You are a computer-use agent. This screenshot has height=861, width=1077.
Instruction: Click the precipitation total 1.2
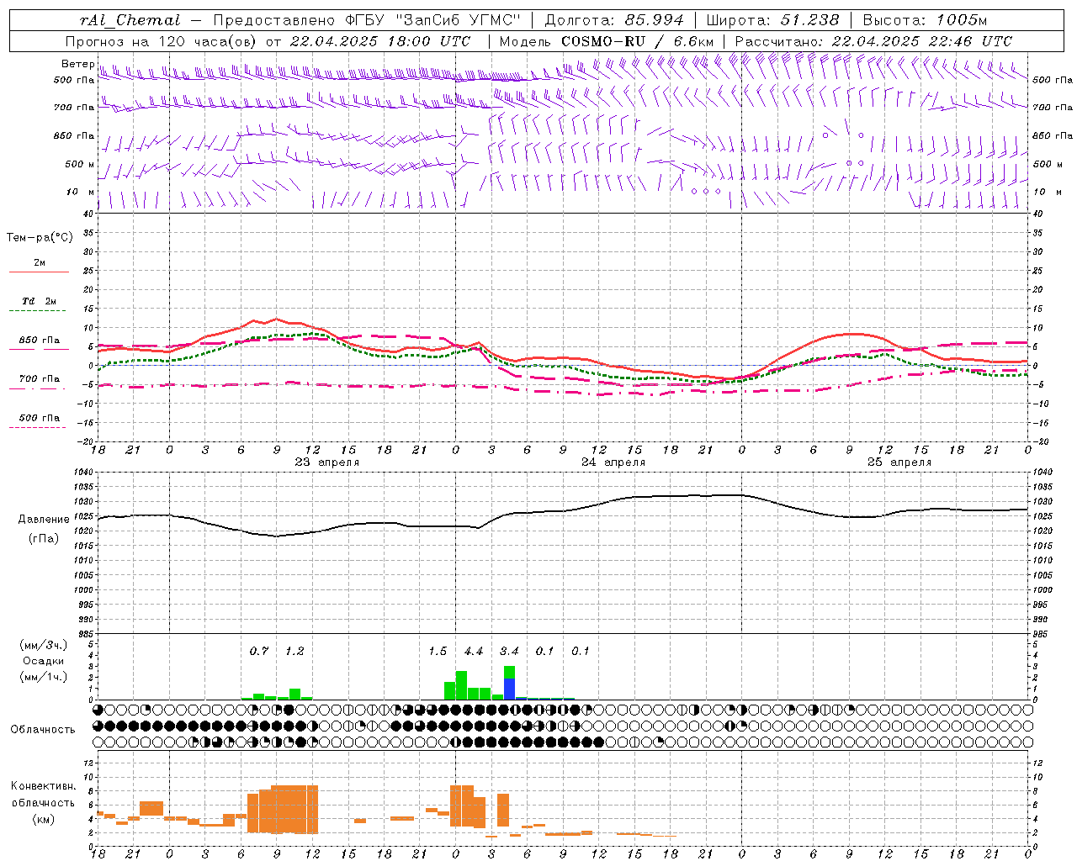(294, 652)
